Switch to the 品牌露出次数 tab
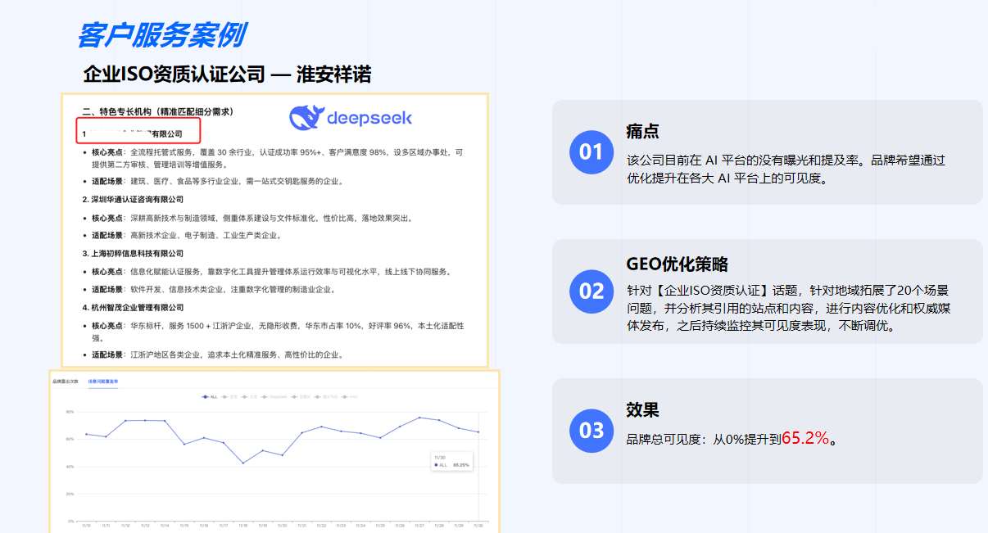 pos(66,382)
